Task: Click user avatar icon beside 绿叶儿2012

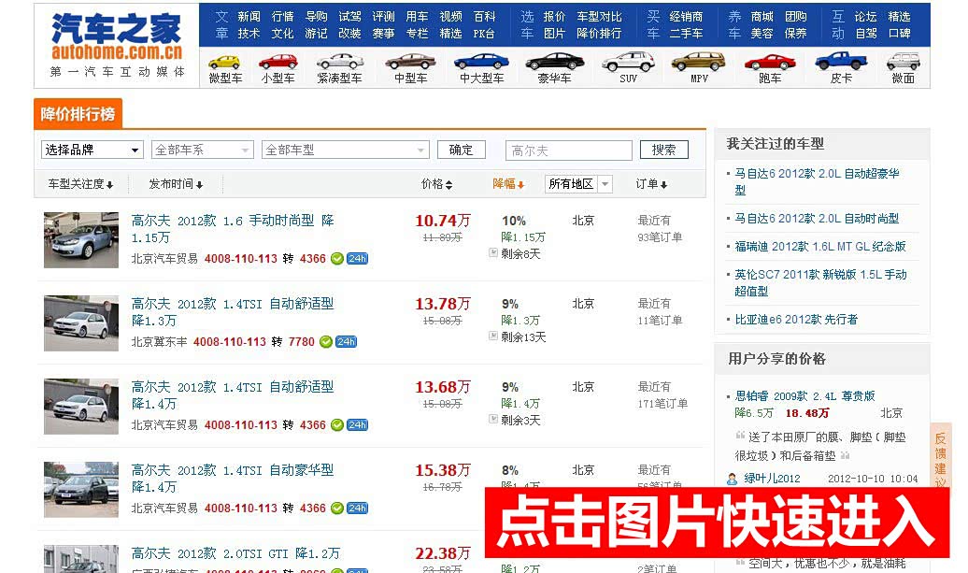Action: (733, 479)
